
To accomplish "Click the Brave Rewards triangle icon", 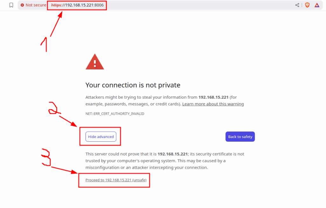I will 317,5.
